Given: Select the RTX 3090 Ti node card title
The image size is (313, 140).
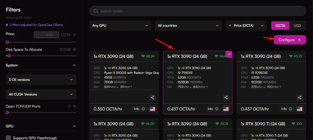Looking at the screenshot, I should [x=263, y=124].
